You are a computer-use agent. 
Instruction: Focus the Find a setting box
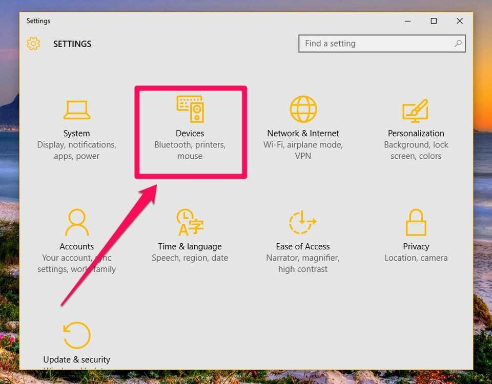click(382, 44)
